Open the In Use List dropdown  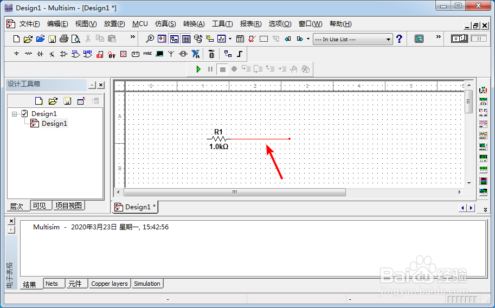353,39
